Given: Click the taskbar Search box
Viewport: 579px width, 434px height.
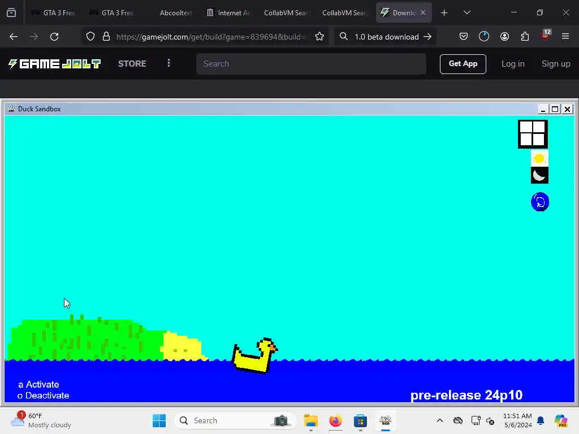Looking at the screenshot, I should point(235,420).
